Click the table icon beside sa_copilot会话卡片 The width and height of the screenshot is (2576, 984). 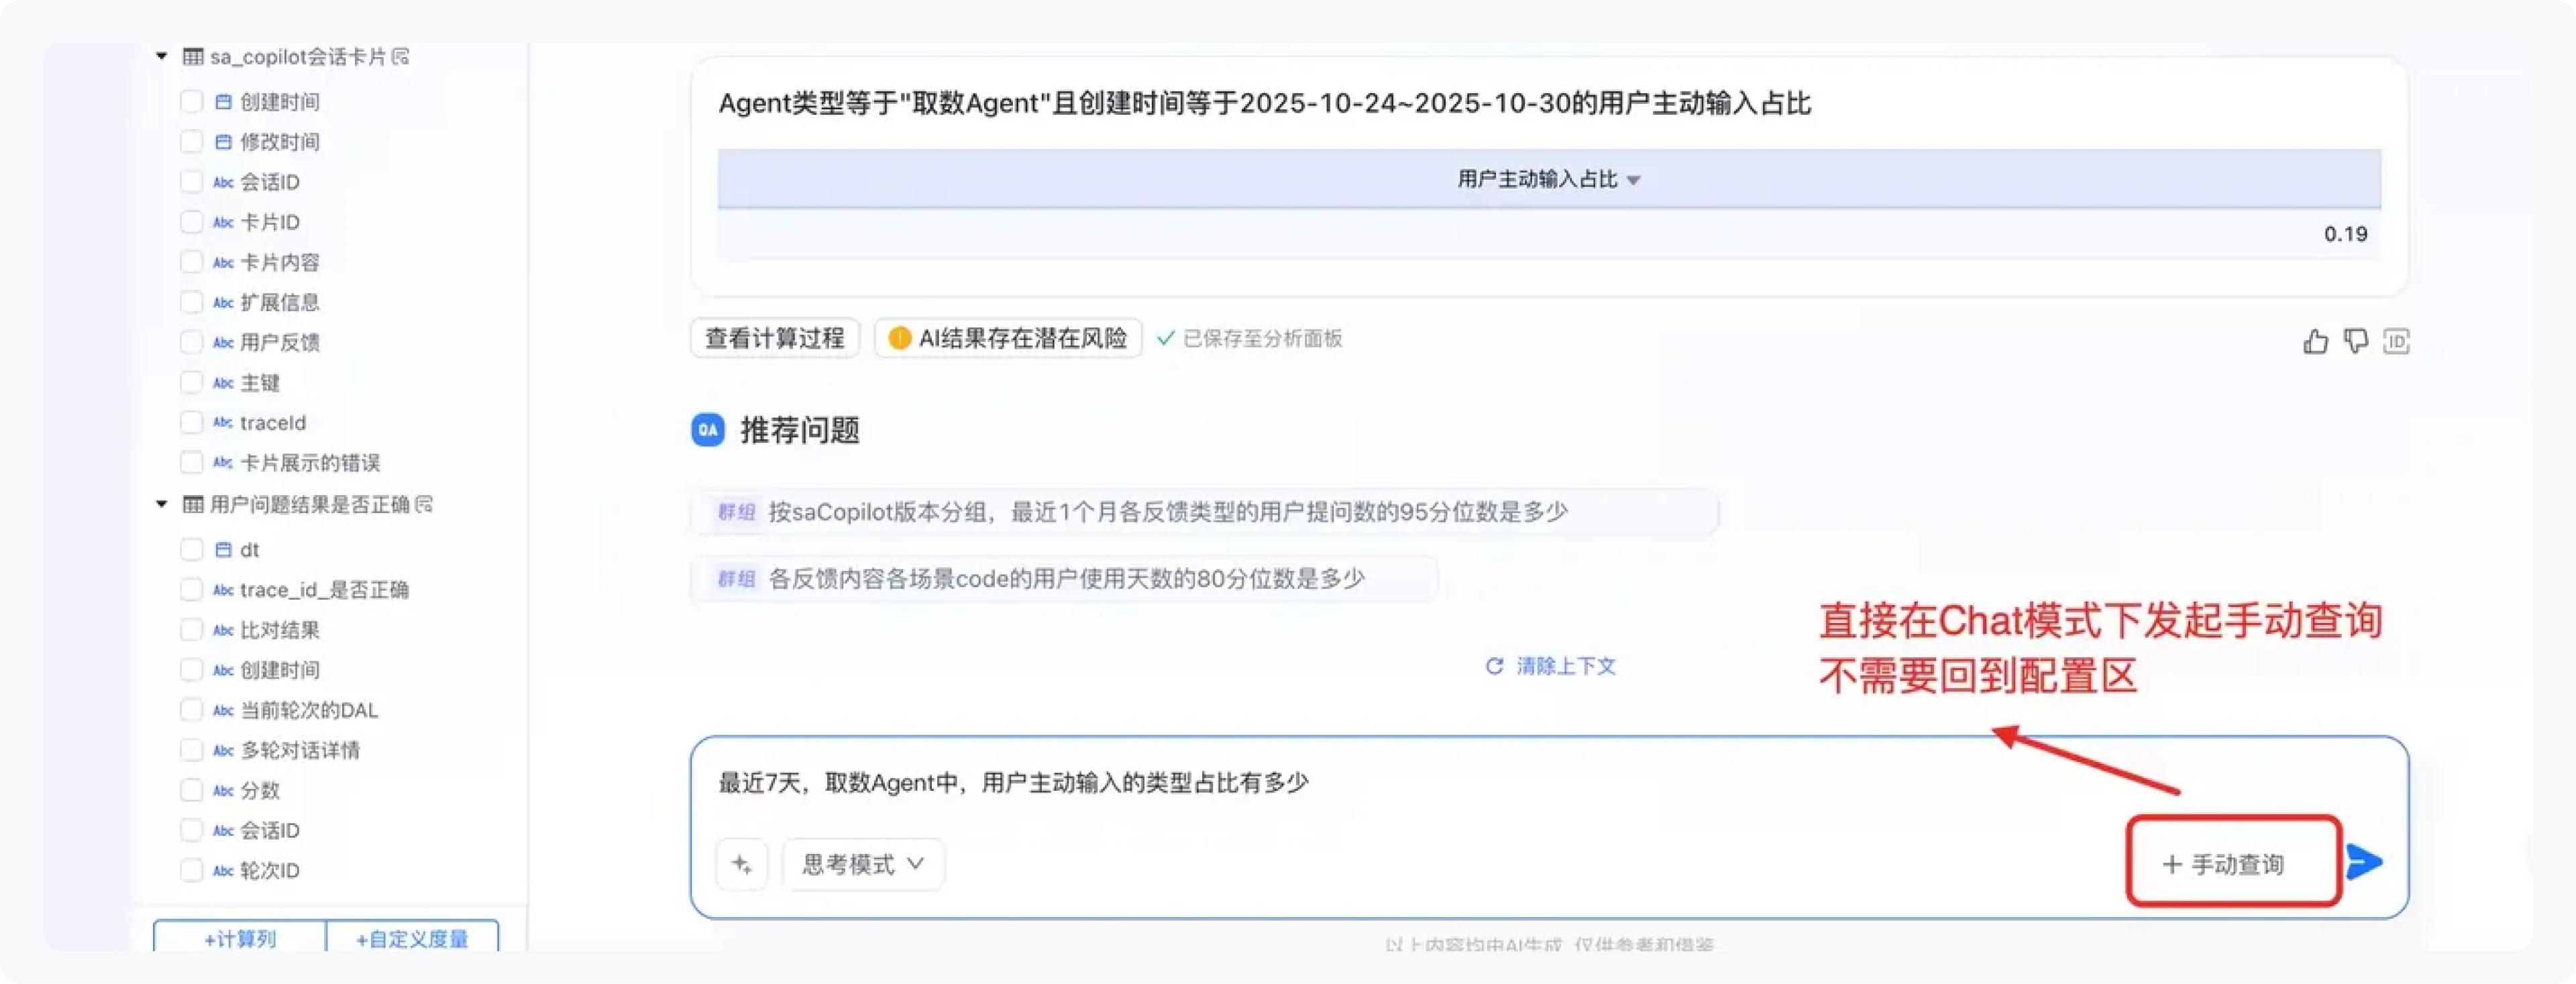tap(192, 57)
